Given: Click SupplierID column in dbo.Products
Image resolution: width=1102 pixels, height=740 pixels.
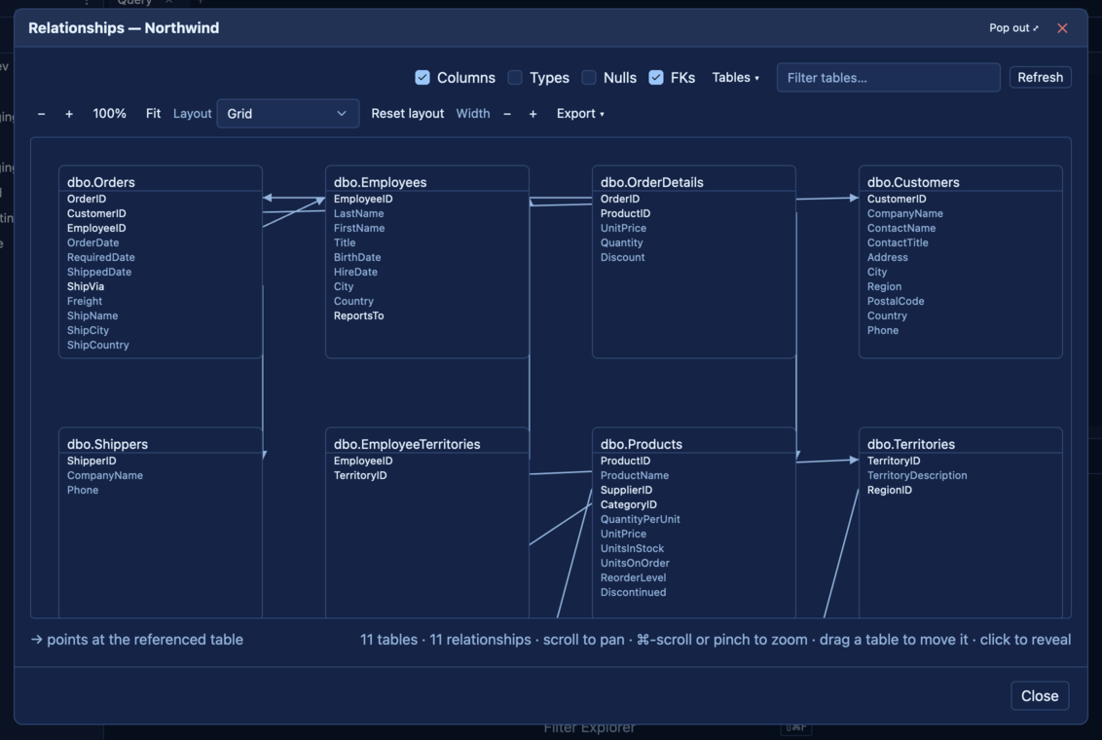Looking at the screenshot, I should [626, 490].
